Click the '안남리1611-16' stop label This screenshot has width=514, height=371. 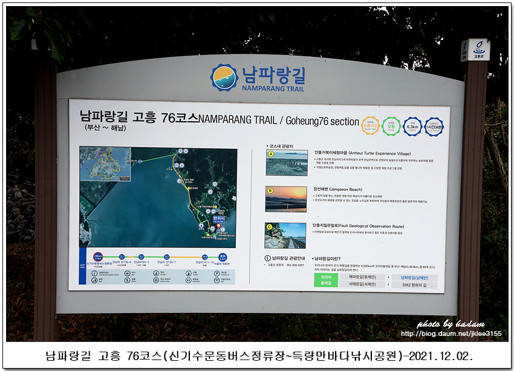pos(205,263)
